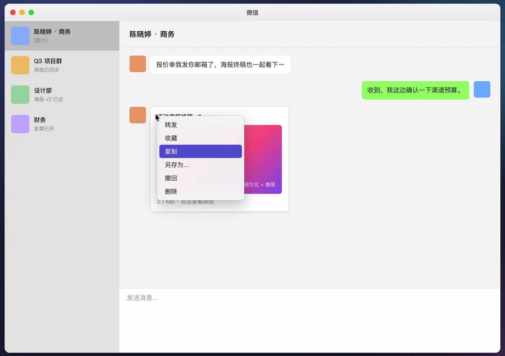
Task: Select 复制 in the context menu
Action: pyautogui.click(x=200, y=152)
